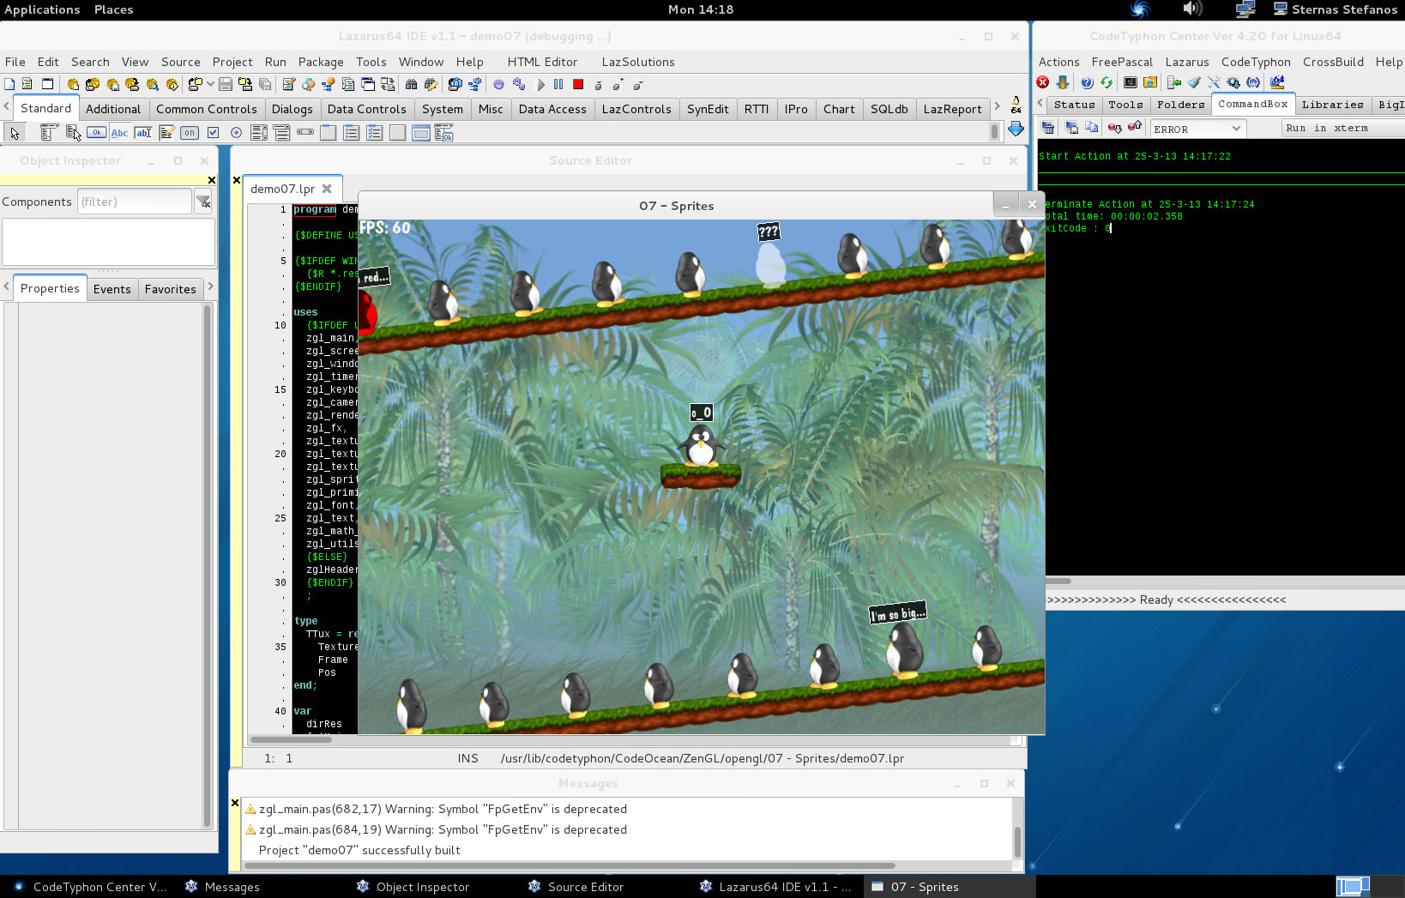The image size is (1405, 898).
Task: Click the Run in xterm button
Action: (x=1343, y=128)
